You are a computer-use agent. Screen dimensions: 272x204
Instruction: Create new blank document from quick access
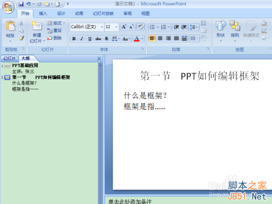[x=58, y=4]
